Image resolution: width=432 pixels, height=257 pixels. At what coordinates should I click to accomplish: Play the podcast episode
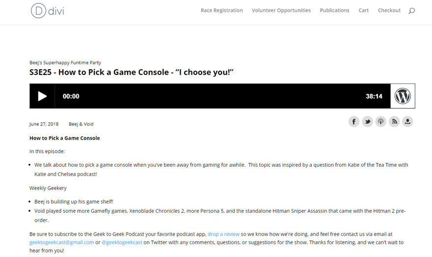pos(42,96)
